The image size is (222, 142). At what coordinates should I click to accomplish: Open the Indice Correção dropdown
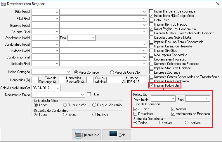[x=68, y=72]
